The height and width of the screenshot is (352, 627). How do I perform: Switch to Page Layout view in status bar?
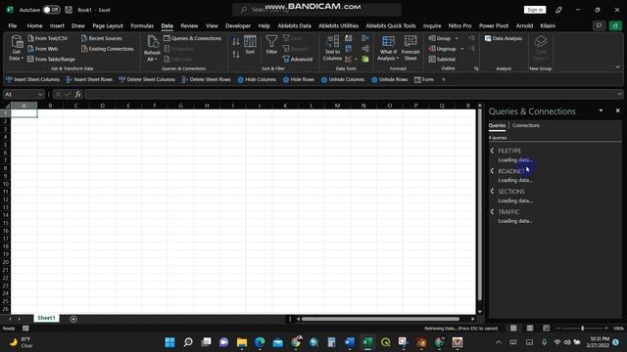(529, 329)
